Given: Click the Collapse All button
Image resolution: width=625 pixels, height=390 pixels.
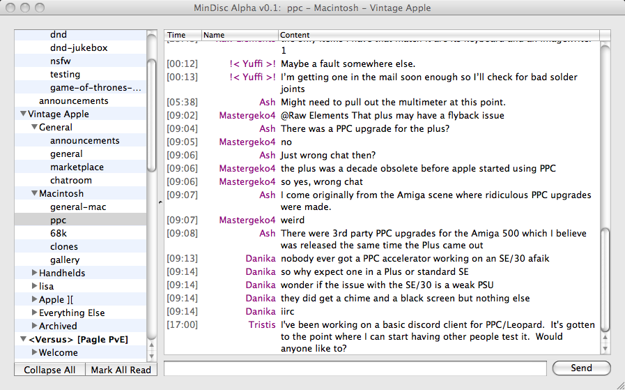Looking at the screenshot, I should click(49, 370).
